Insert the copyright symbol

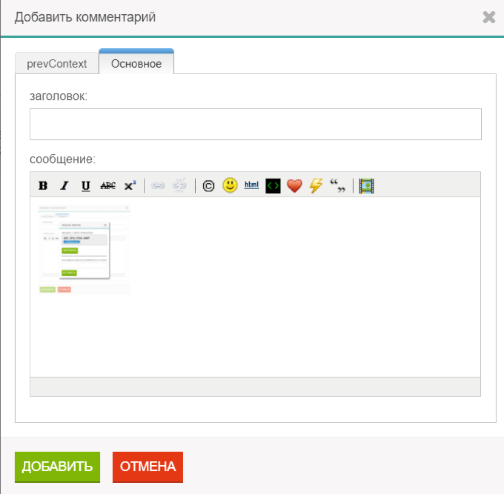pyautogui.click(x=208, y=186)
